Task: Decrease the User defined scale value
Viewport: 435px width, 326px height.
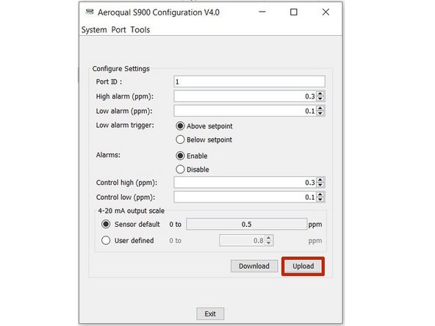Action: tap(268, 243)
